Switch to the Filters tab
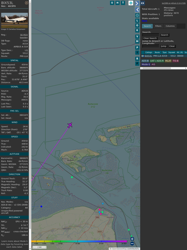This screenshot has width=187, height=250. click(158, 26)
